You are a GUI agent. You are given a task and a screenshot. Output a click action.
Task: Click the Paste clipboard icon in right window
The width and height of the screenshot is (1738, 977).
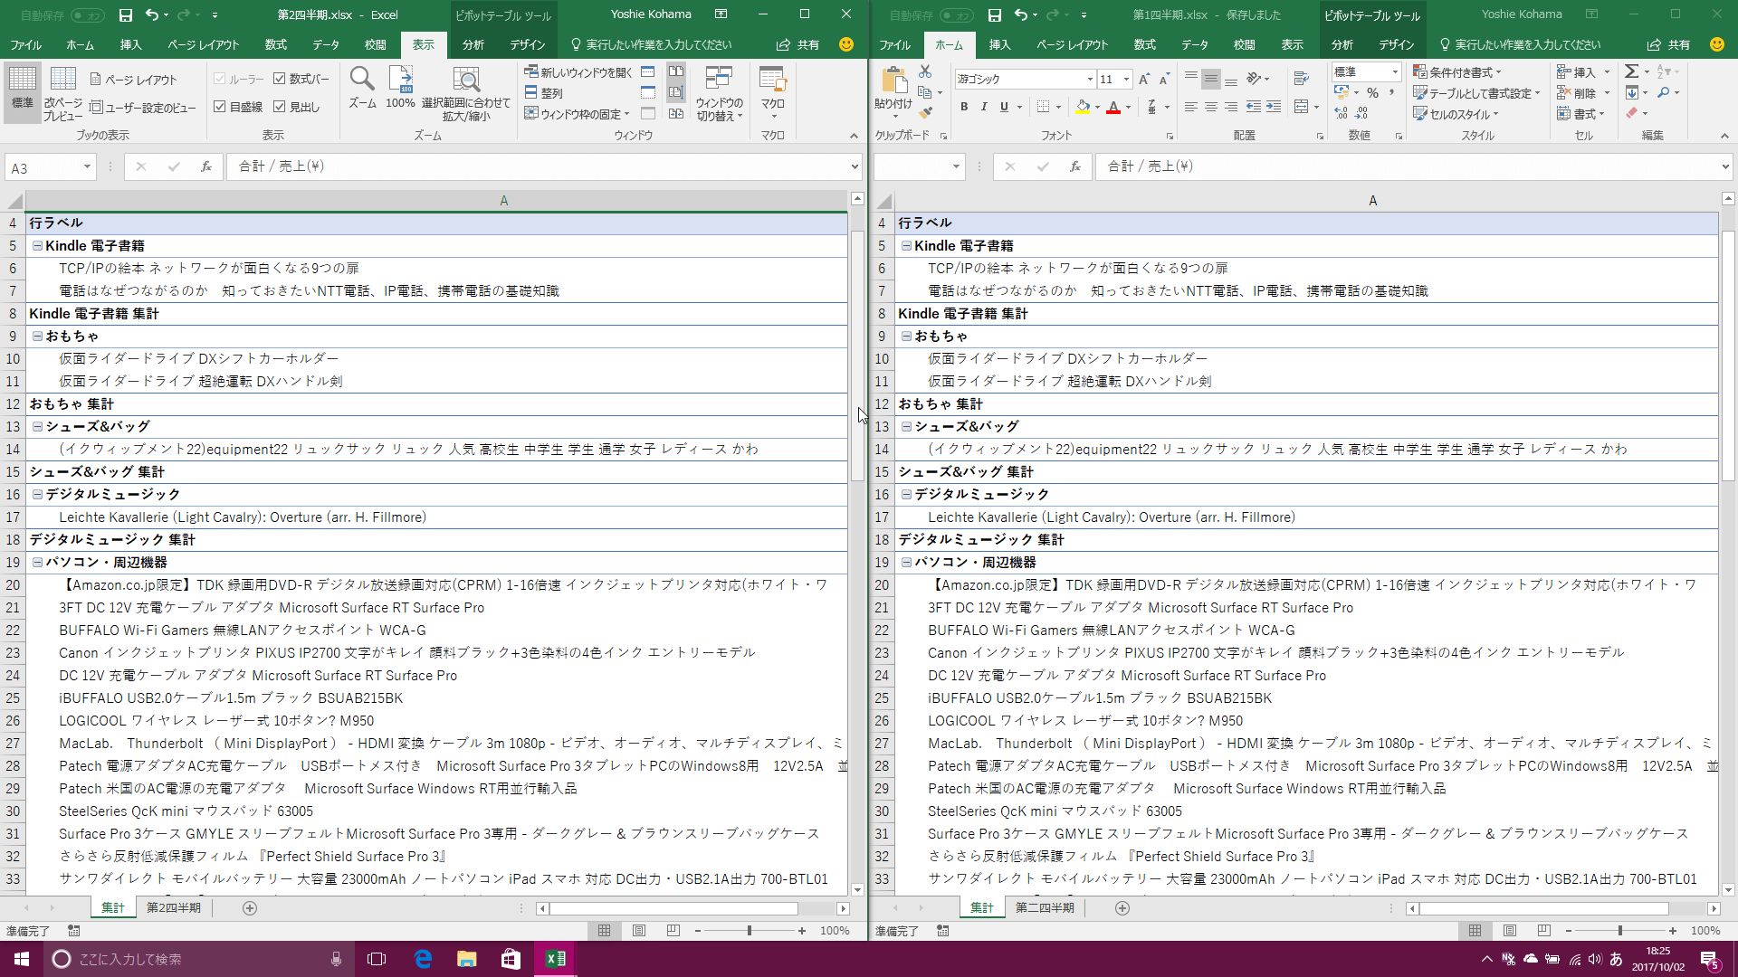893,81
